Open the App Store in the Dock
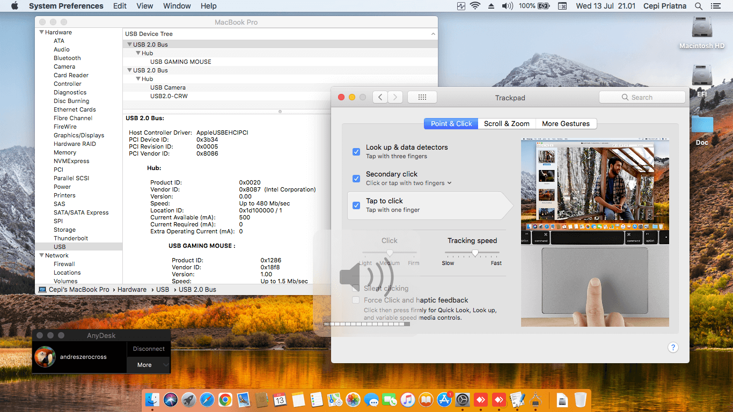 [x=444, y=400]
